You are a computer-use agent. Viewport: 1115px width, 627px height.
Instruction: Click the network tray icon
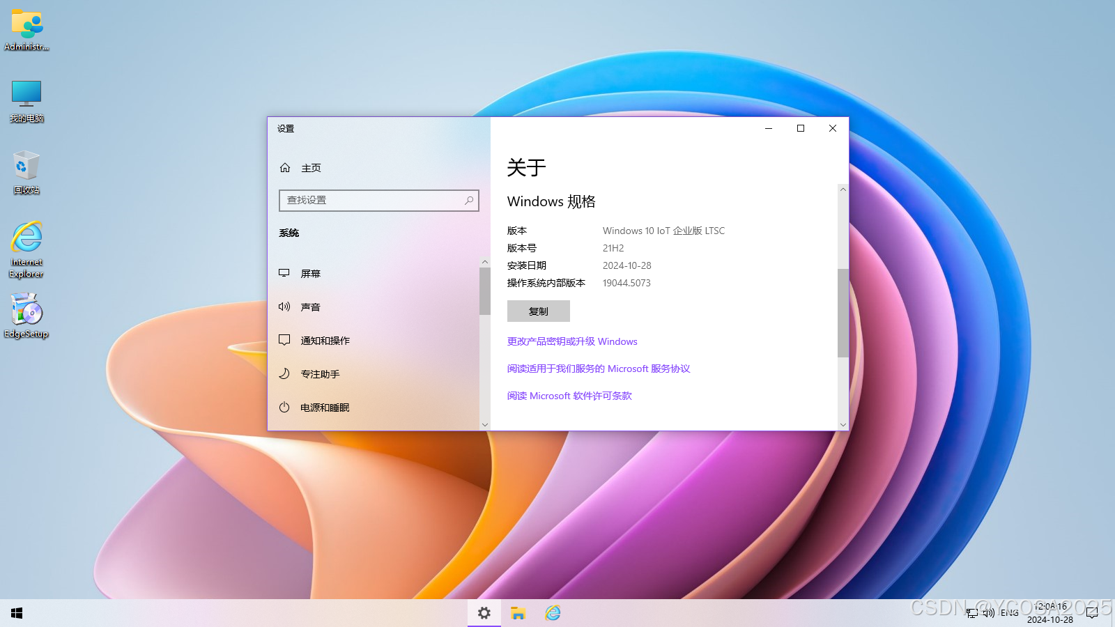point(972,613)
